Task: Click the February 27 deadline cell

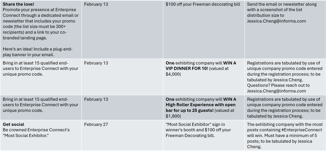Action: click(96, 124)
